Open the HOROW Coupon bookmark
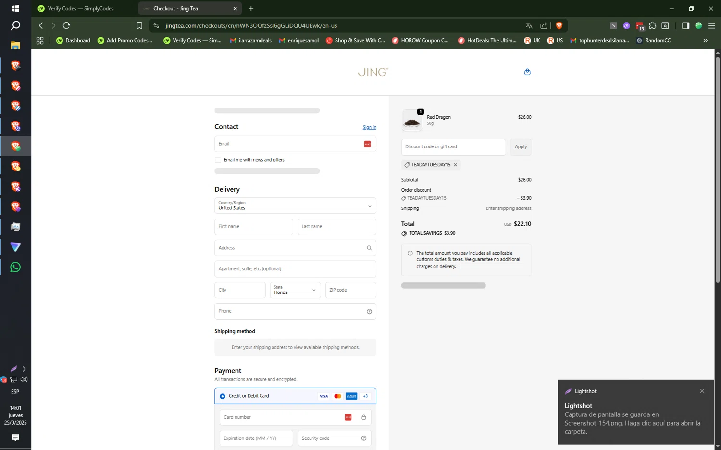 [420, 41]
